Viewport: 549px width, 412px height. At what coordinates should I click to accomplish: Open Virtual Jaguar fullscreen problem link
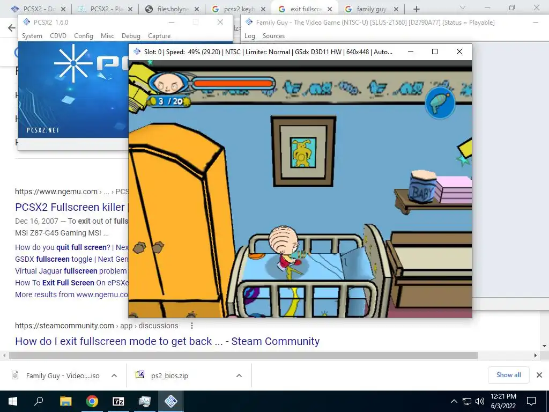[71, 271]
